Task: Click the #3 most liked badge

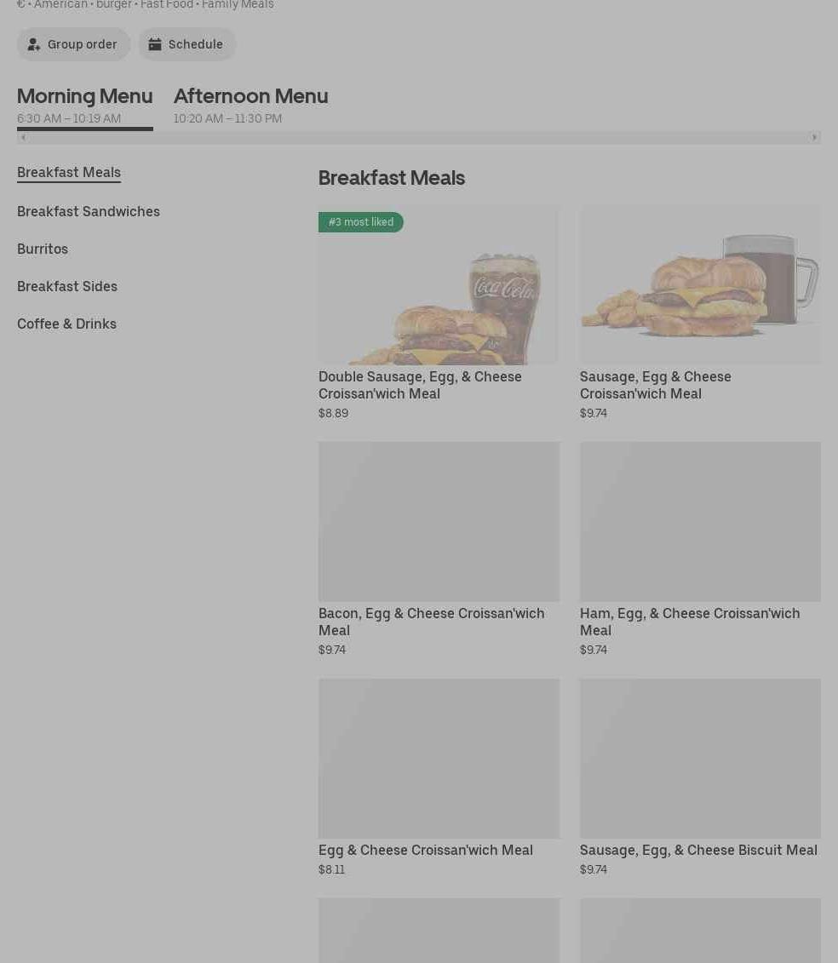Action: (361, 222)
